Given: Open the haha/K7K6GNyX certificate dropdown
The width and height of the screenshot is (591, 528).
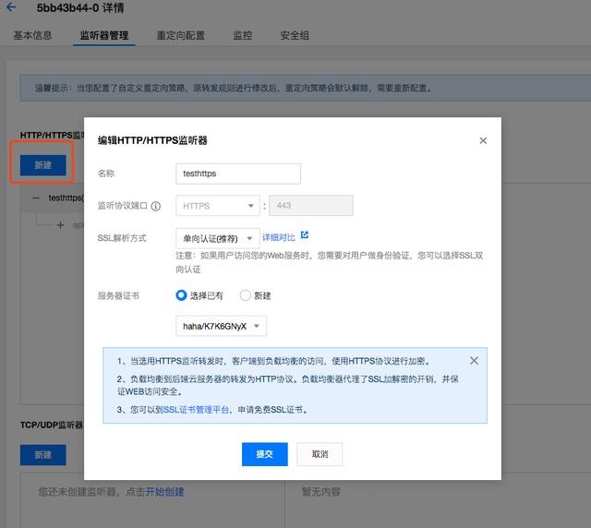Looking at the screenshot, I should 222,326.
